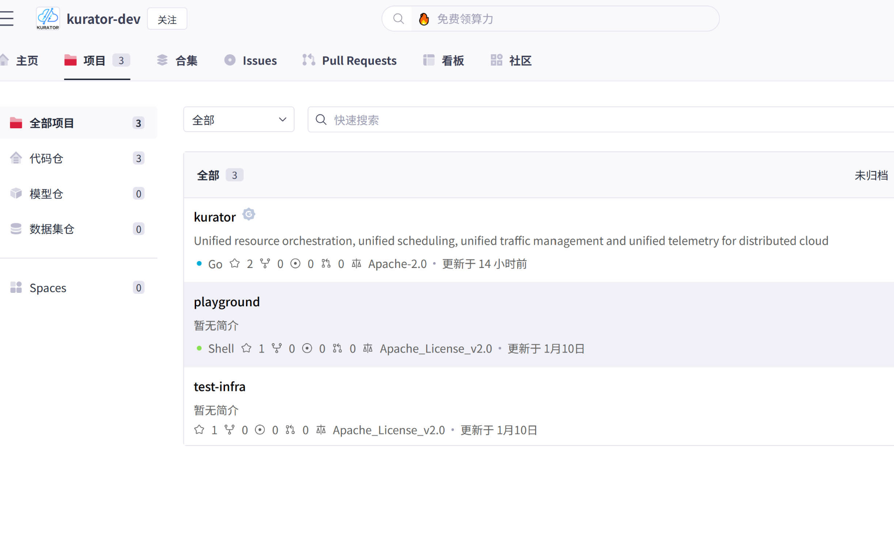Click the fork icon on playground row

[277, 348]
